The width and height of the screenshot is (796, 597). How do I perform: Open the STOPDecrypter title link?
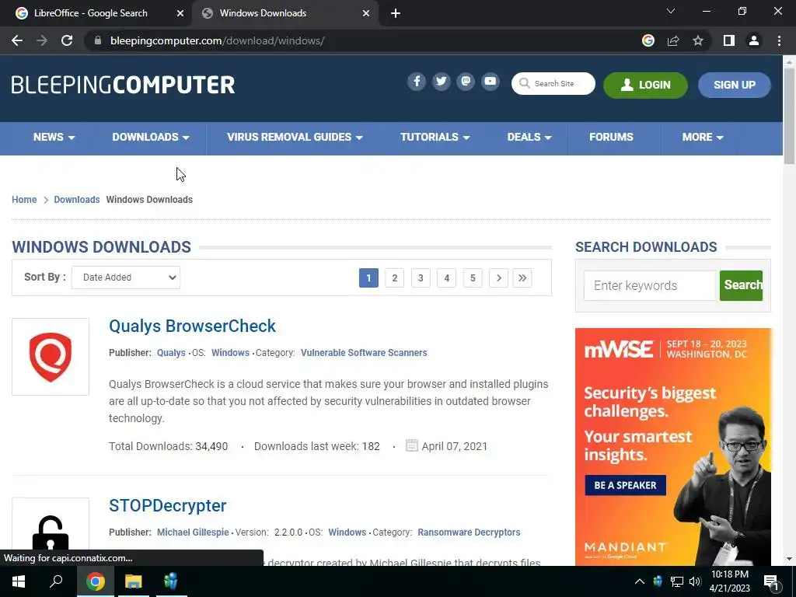168,505
